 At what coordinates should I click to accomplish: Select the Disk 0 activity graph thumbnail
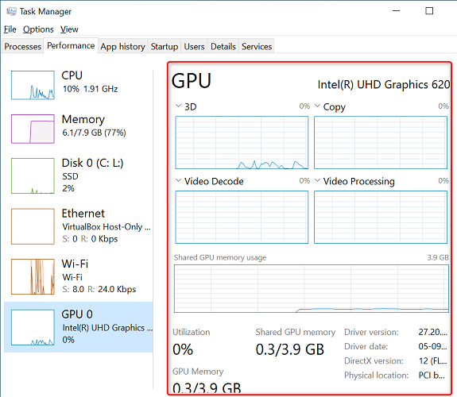click(33, 175)
